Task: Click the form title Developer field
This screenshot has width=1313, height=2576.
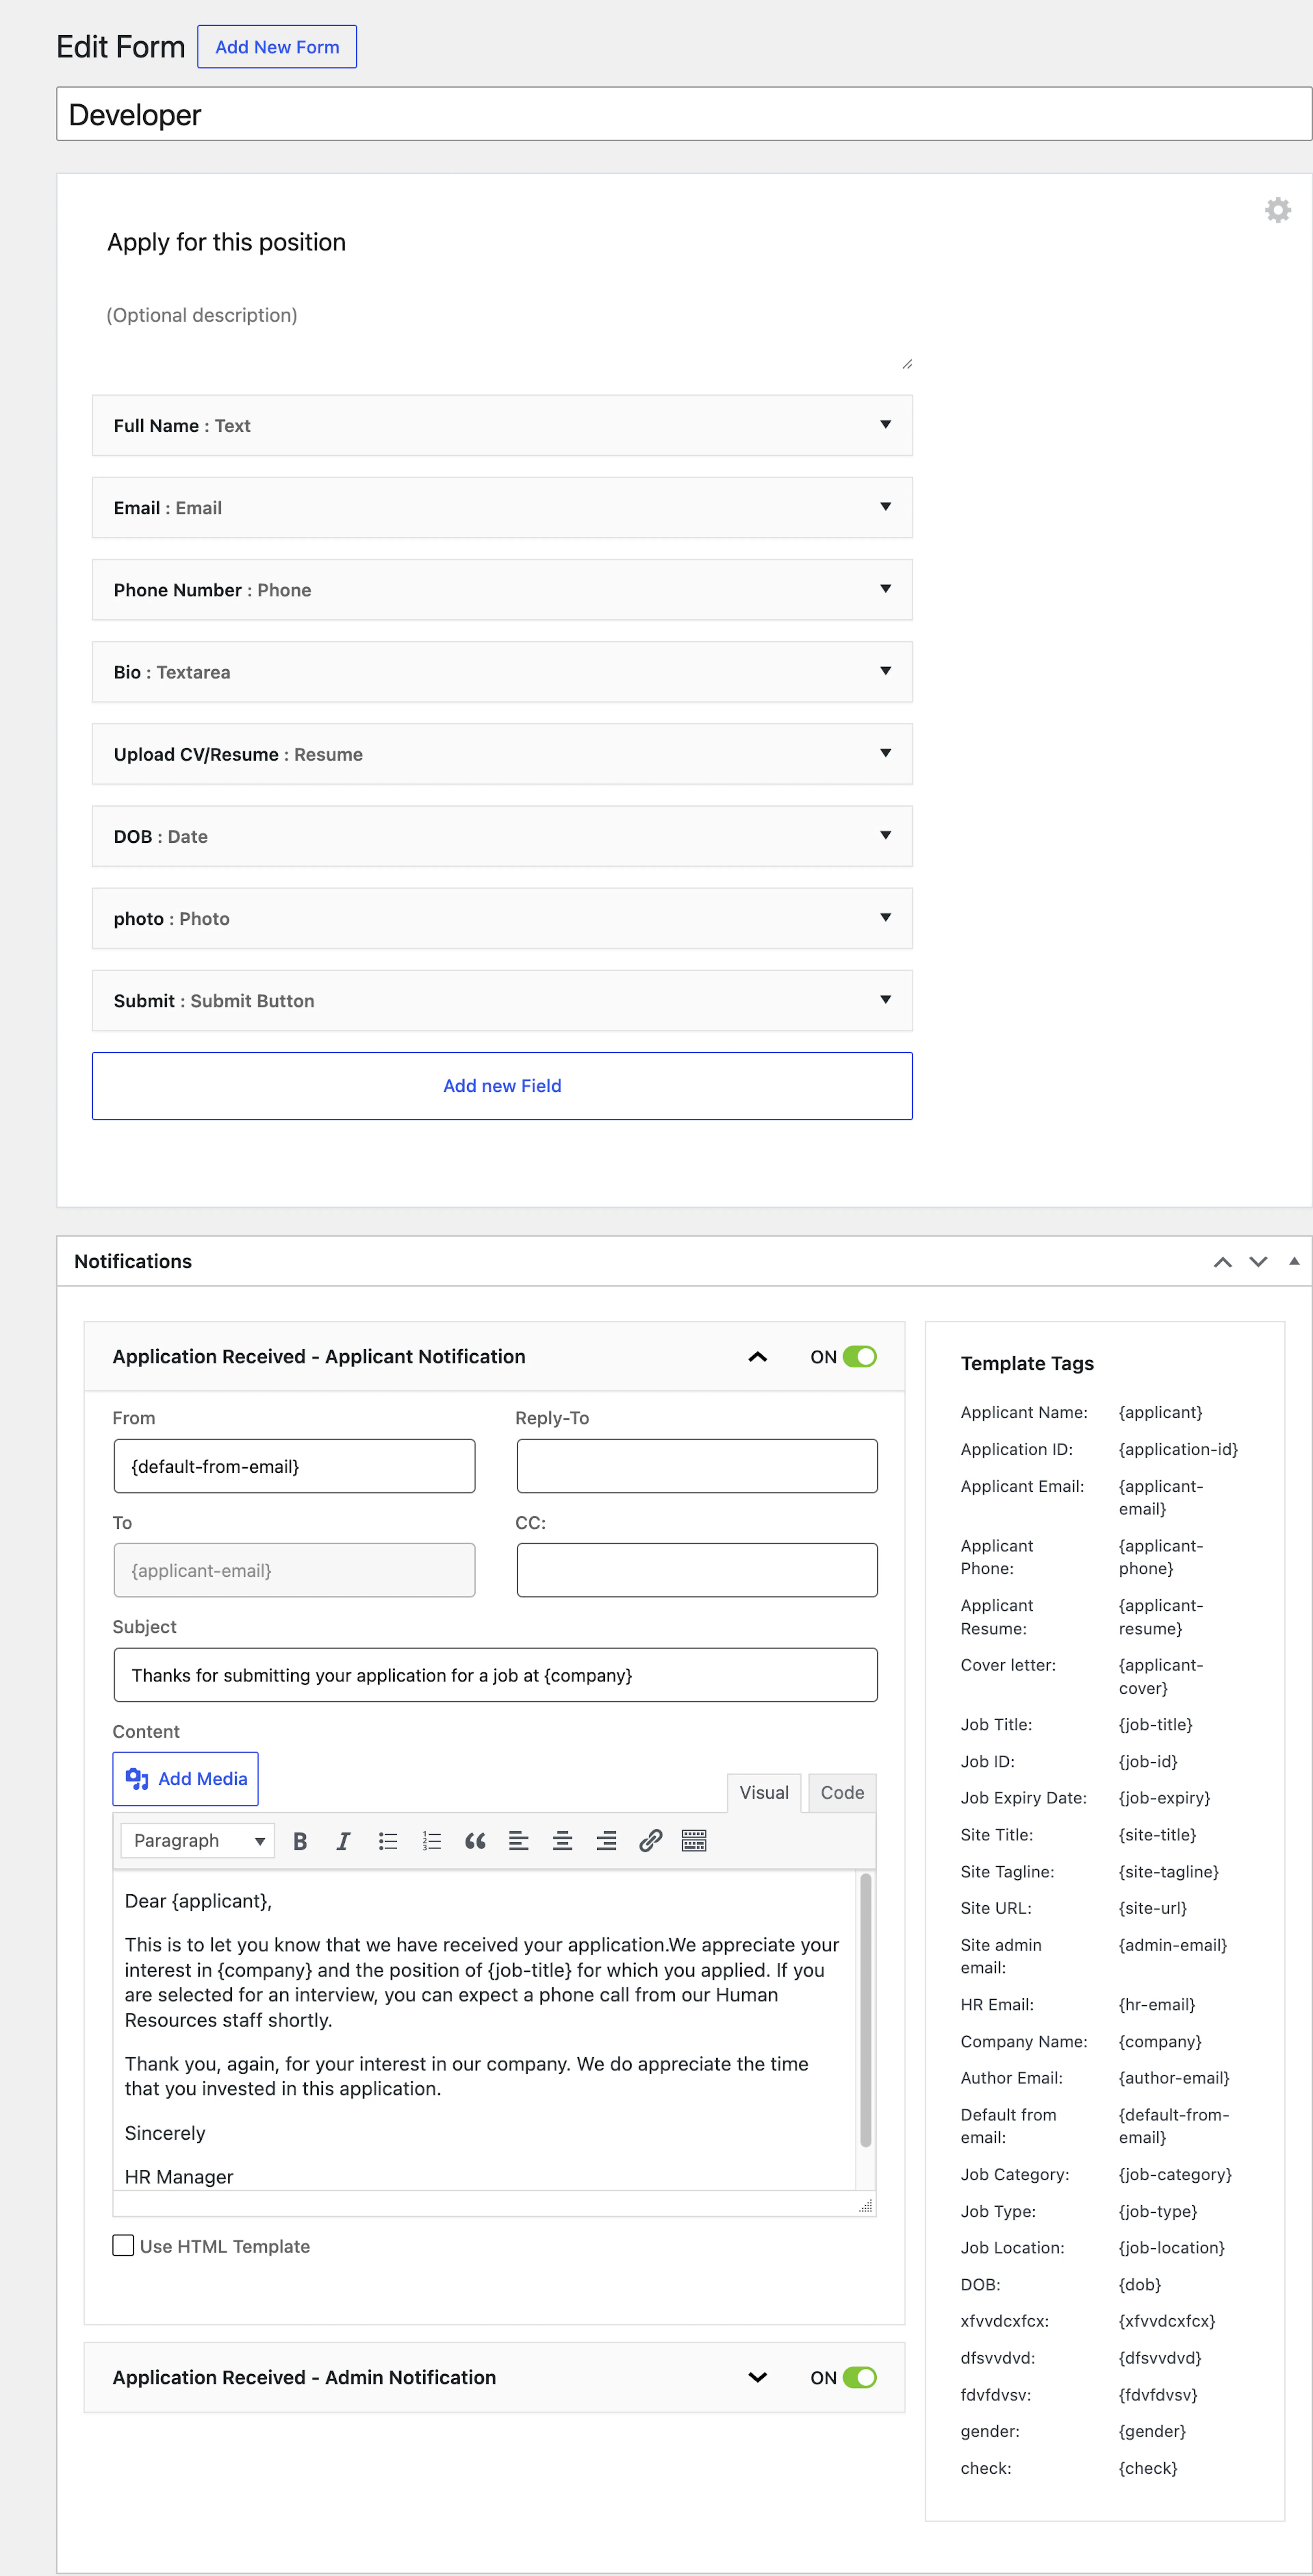Action: pos(684,114)
